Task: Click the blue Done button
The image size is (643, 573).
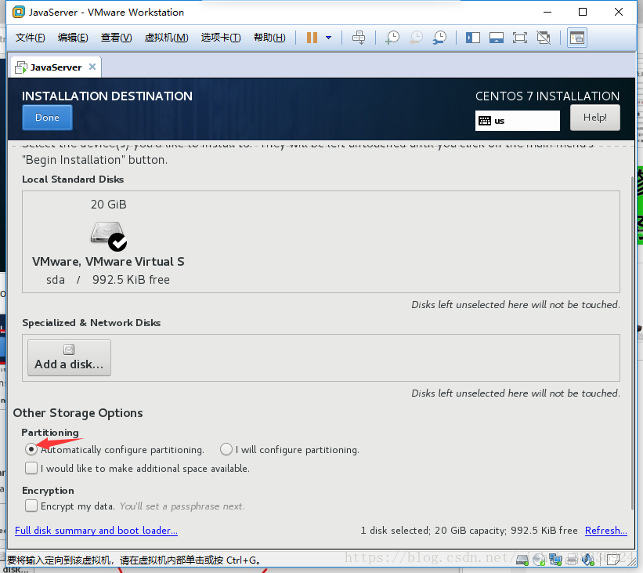Action: tap(47, 118)
